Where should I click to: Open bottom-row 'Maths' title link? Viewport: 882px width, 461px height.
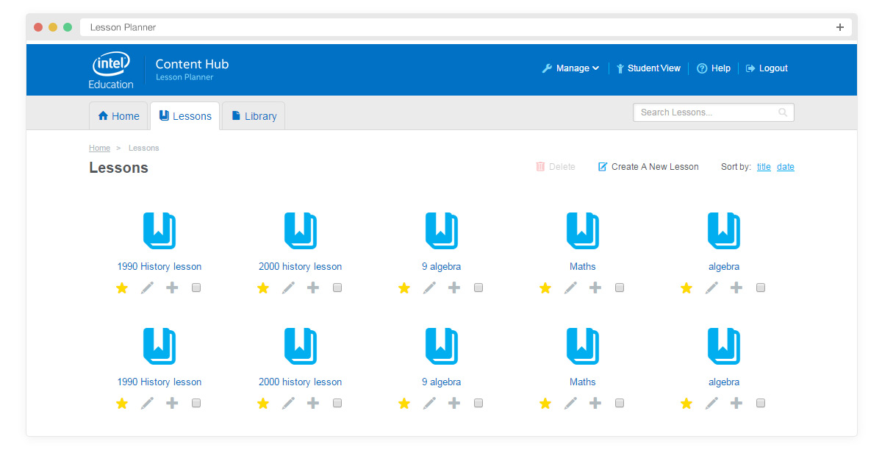coord(583,382)
